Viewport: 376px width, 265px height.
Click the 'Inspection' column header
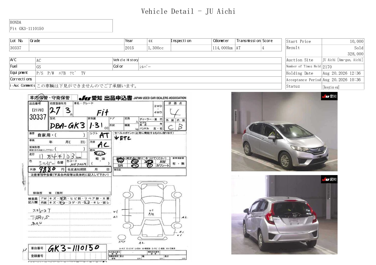(181, 41)
